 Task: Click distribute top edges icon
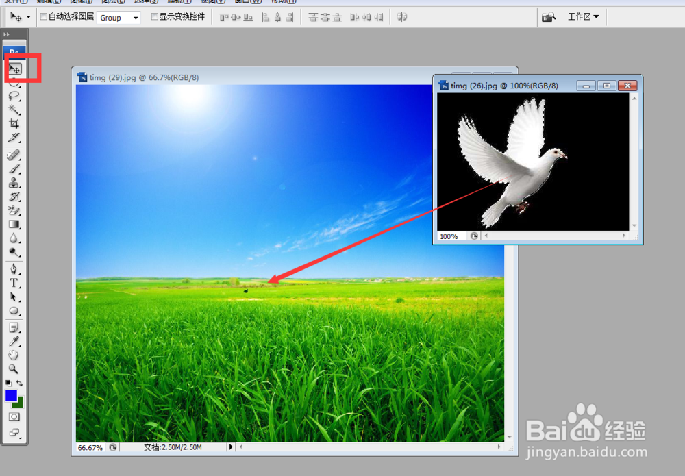(x=313, y=17)
